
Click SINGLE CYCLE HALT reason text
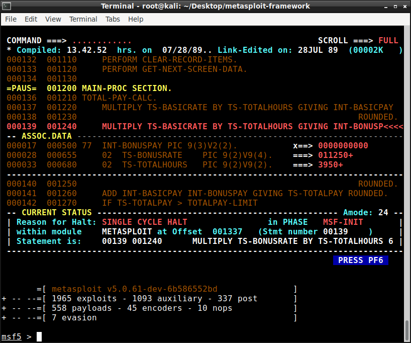[145, 222]
